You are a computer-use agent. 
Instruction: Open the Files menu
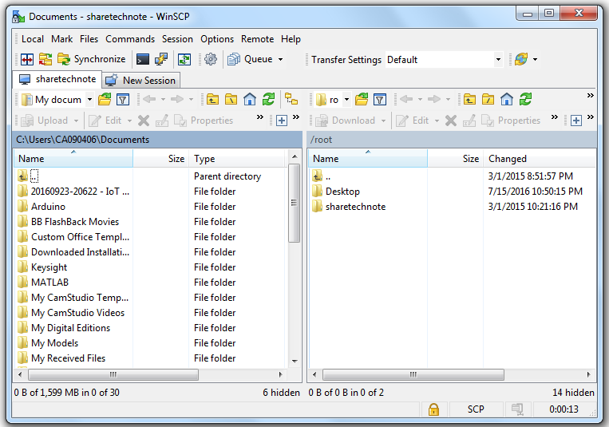click(x=89, y=39)
